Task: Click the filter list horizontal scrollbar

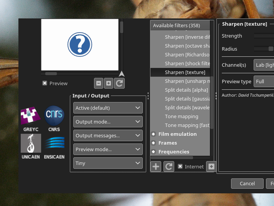Action: pyautogui.click(x=172, y=158)
